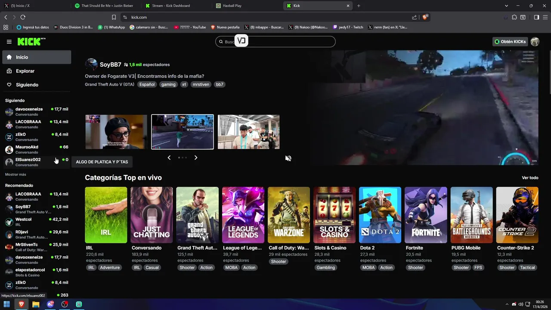Viewport: 551px width, 310px height.
Task: Switch to the Inicio / X tab
Action: [x=35, y=6]
